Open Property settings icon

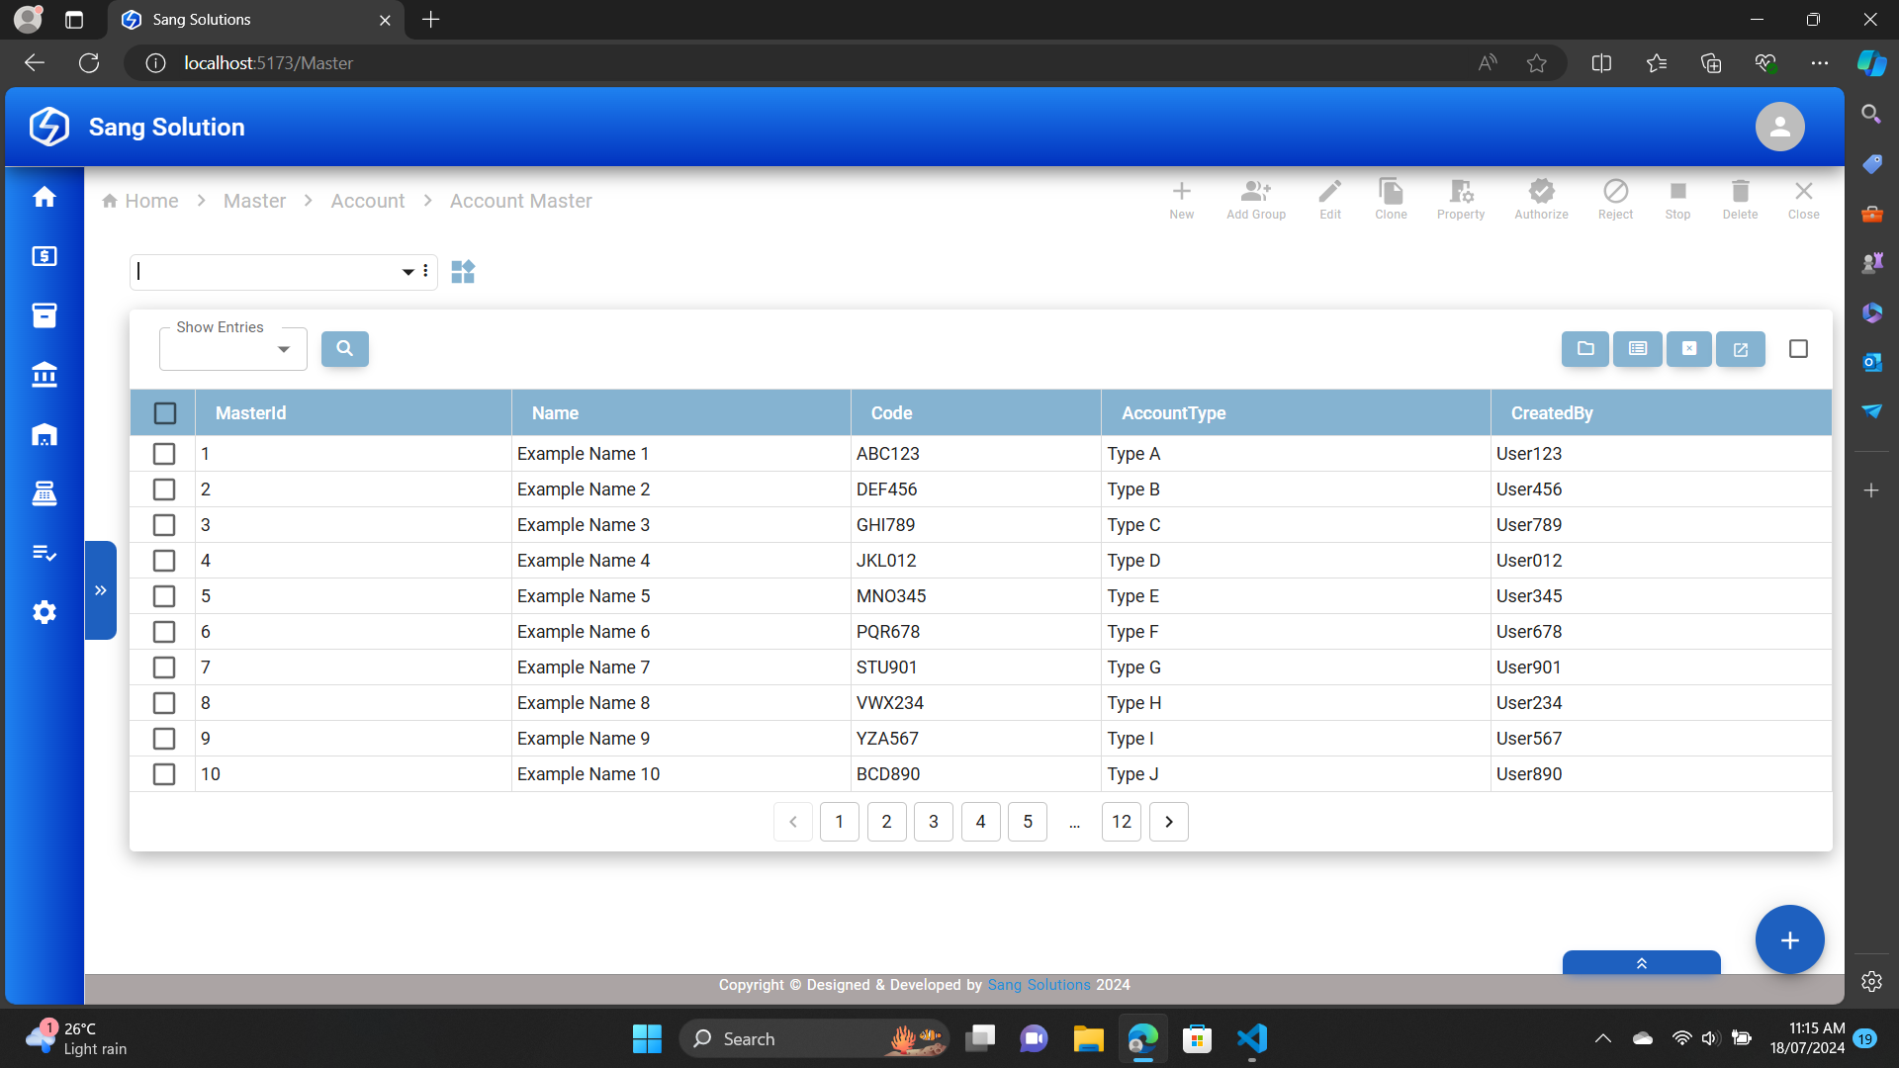point(1460,199)
